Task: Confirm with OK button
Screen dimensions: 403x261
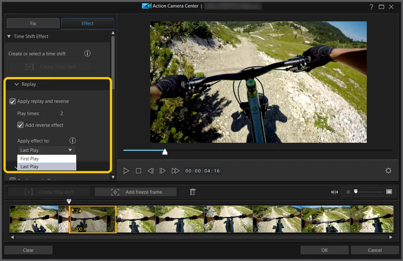Action: 324,250
